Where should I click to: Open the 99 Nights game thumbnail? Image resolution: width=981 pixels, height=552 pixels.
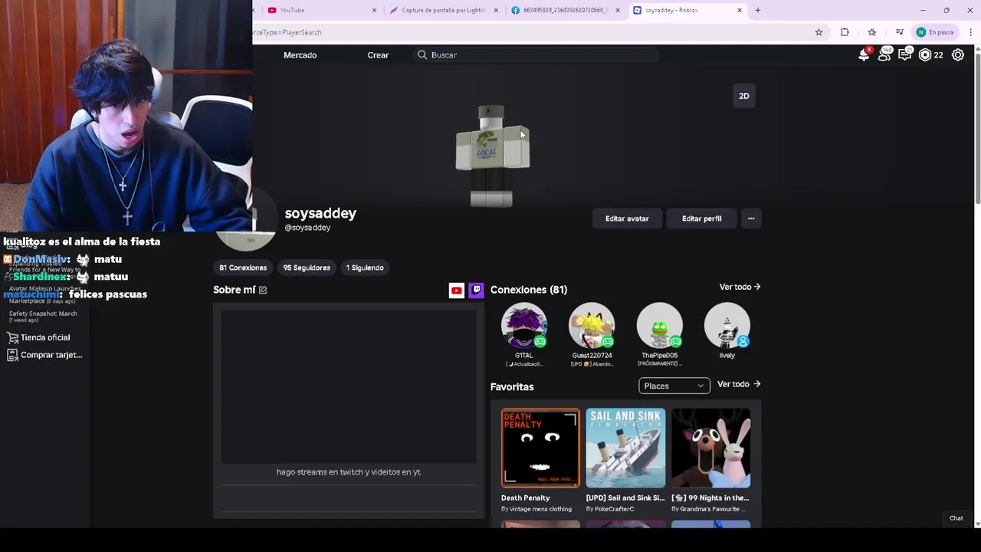tap(711, 448)
